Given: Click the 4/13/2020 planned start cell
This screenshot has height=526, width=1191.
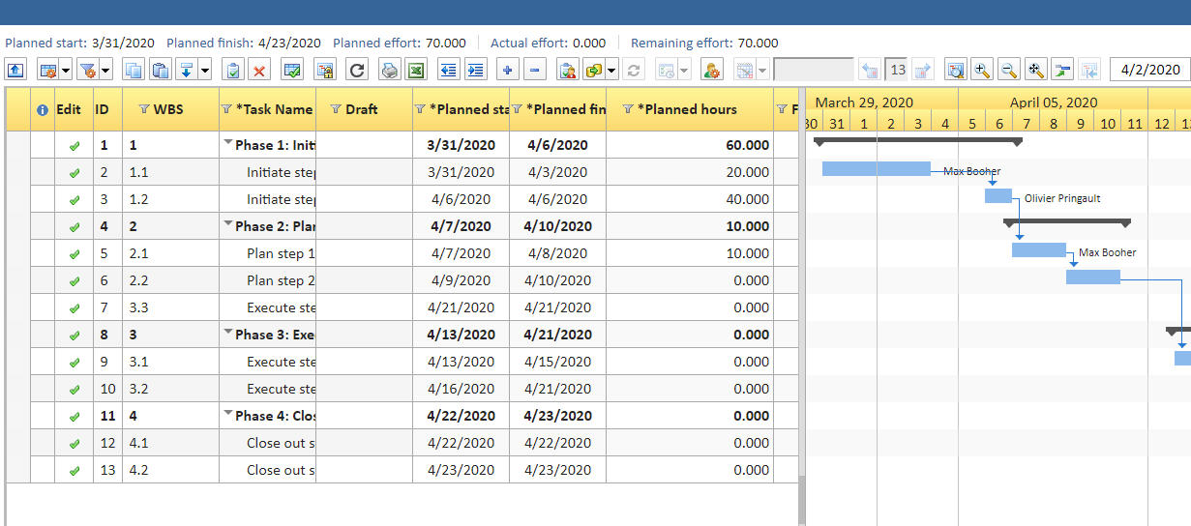Looking at the screenshot, I should [461, 362].
